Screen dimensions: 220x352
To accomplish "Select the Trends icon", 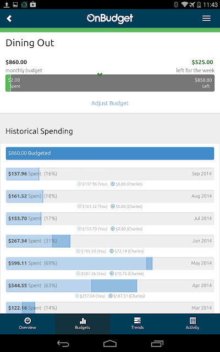I will [137, 320].
